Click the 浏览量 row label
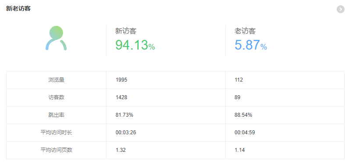The image size is (345, 165). pyautogui.click(x=56, y=80)
